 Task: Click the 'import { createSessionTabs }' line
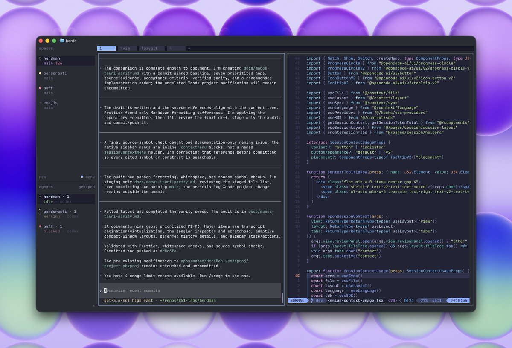pyautogui.click(x=375, y=132)
